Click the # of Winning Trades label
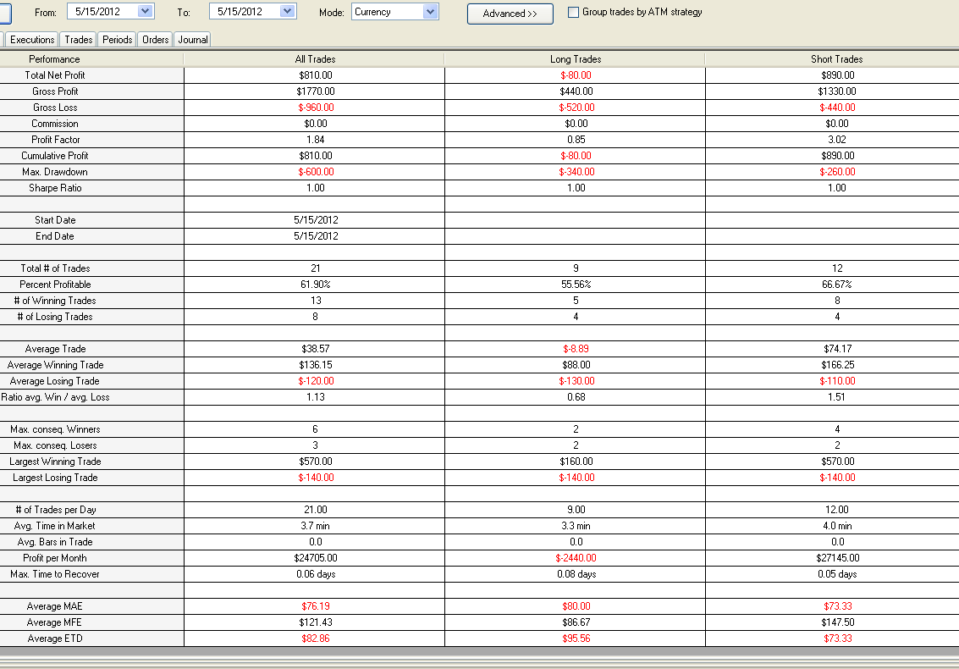 coord(55,301)
